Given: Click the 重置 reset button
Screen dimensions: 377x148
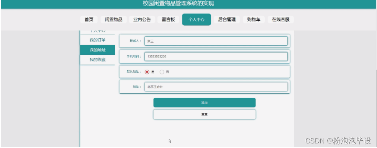Looking at the screenshot, I should tap(204, 115).
